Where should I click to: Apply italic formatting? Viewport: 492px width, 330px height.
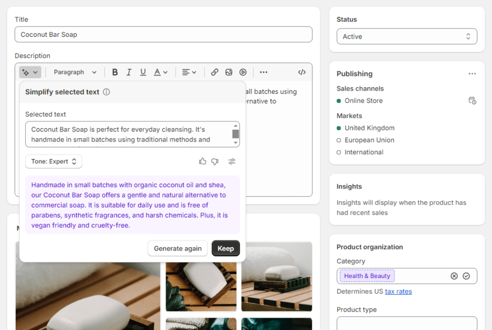[129, 72]
